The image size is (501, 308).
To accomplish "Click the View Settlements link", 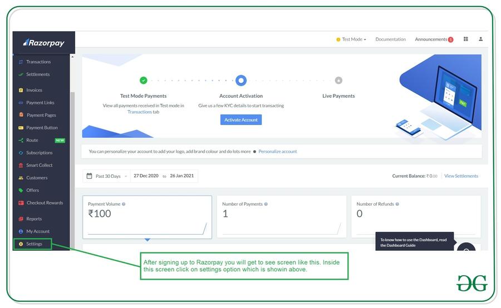I will point(461,176).
